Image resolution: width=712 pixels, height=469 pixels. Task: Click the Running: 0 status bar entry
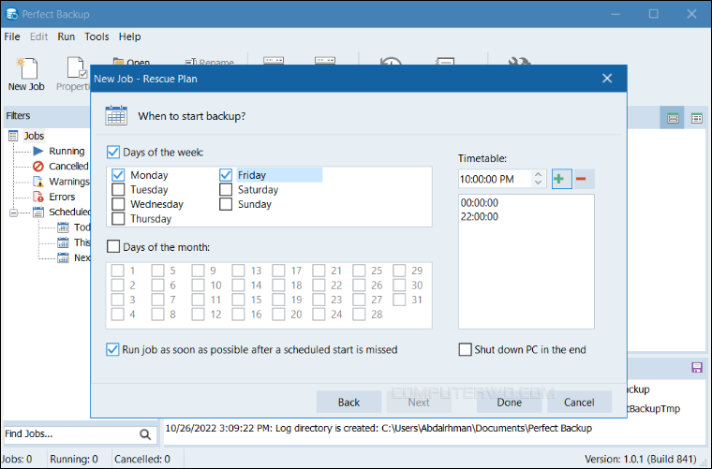pyautogui.click(x=74, y=459)
